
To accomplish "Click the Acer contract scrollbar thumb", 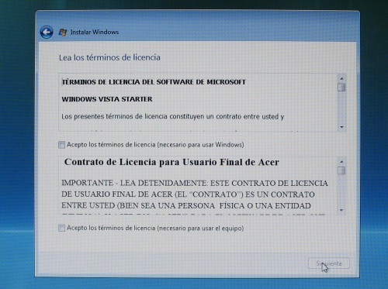I will point(341,170).
